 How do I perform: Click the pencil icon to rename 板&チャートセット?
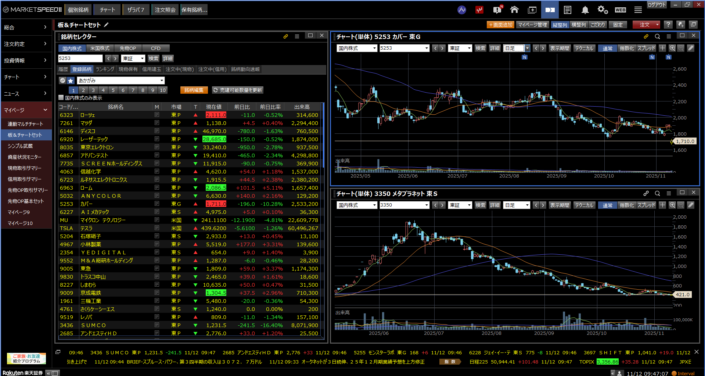(x=107, y=25)
